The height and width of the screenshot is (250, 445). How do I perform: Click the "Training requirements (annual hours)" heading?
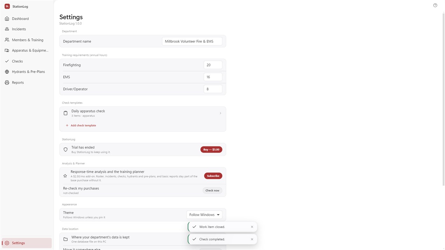pos(85,55)
